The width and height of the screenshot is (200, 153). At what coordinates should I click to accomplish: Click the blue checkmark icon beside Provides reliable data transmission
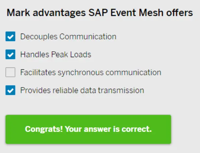(10, 91)
